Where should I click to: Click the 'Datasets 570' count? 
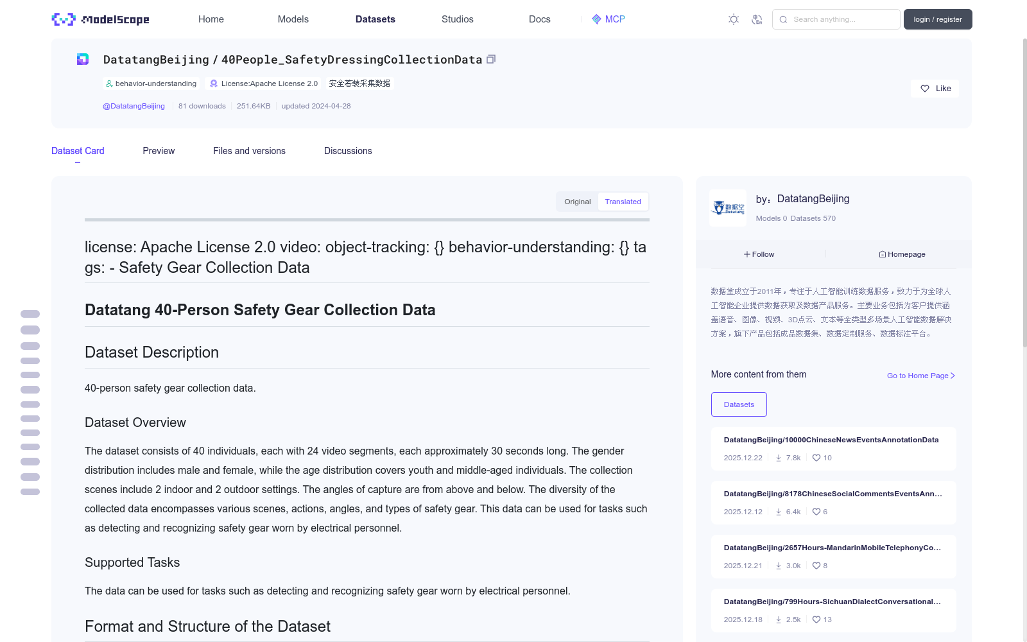813,218
